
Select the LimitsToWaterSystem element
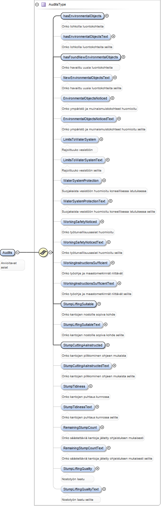pos(80,139)
